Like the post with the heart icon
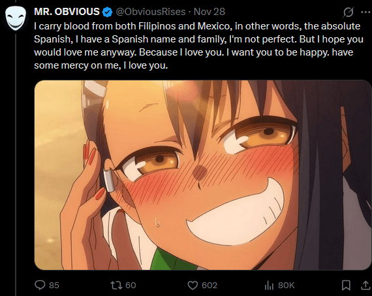This screenshot has width=372, height=296. pos(193,286)
